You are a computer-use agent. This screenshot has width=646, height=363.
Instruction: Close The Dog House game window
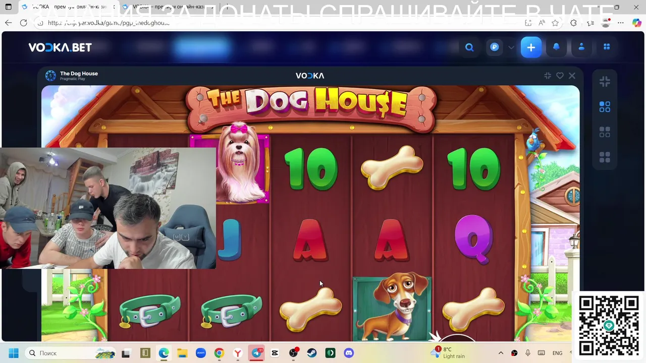pos(572,76)
